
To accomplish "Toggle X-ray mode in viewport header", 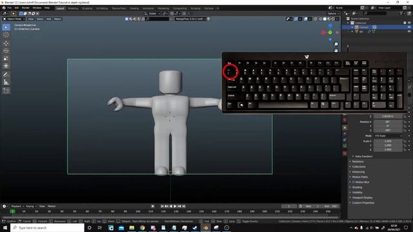I will click(x=316, y=19).
